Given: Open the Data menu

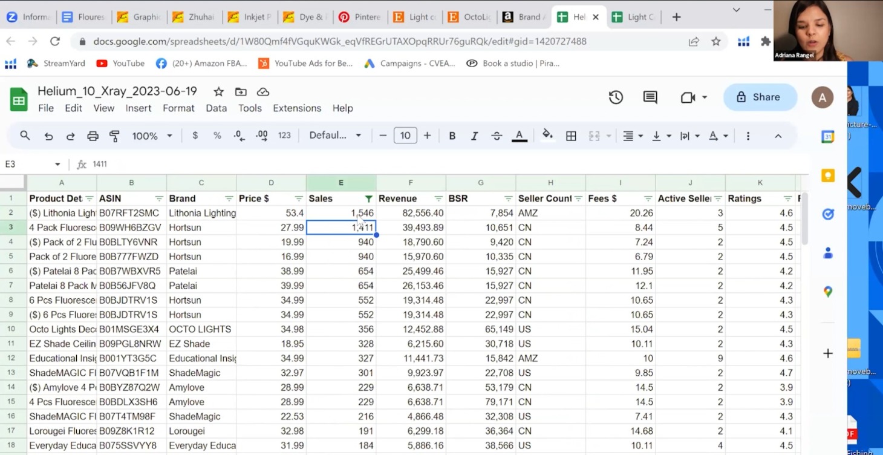Looking at the screenshot, I should 216,108.
